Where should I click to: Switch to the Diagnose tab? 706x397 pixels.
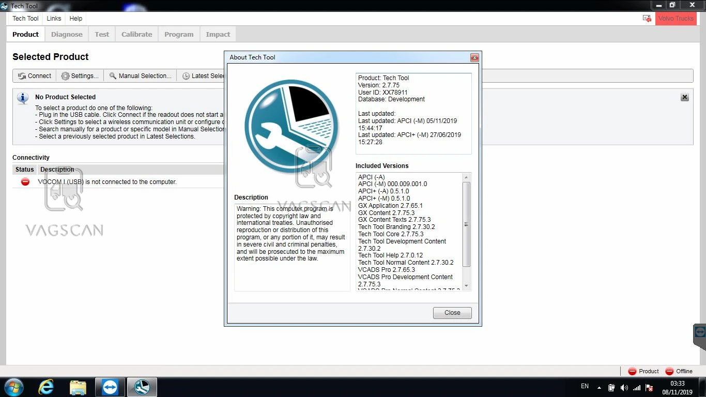(x=67, y=35)
